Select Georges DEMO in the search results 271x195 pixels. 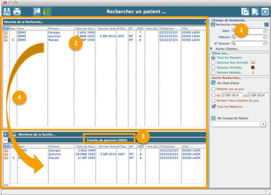tap(54, 32)
